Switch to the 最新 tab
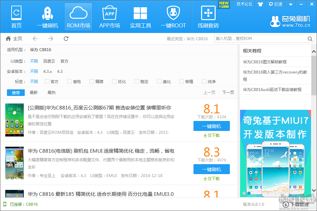317x211 pixels. point(34,93)
